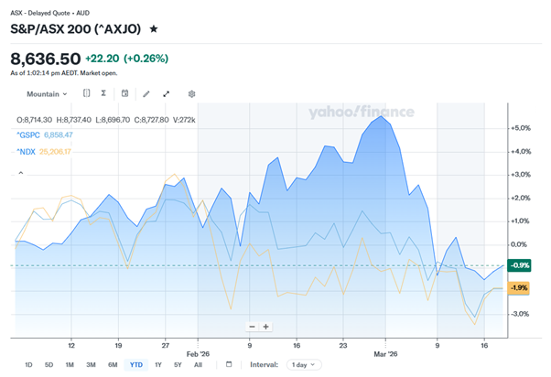Switch range to 1M
This screenshot has width=551, height=377.
click(70, 365)
